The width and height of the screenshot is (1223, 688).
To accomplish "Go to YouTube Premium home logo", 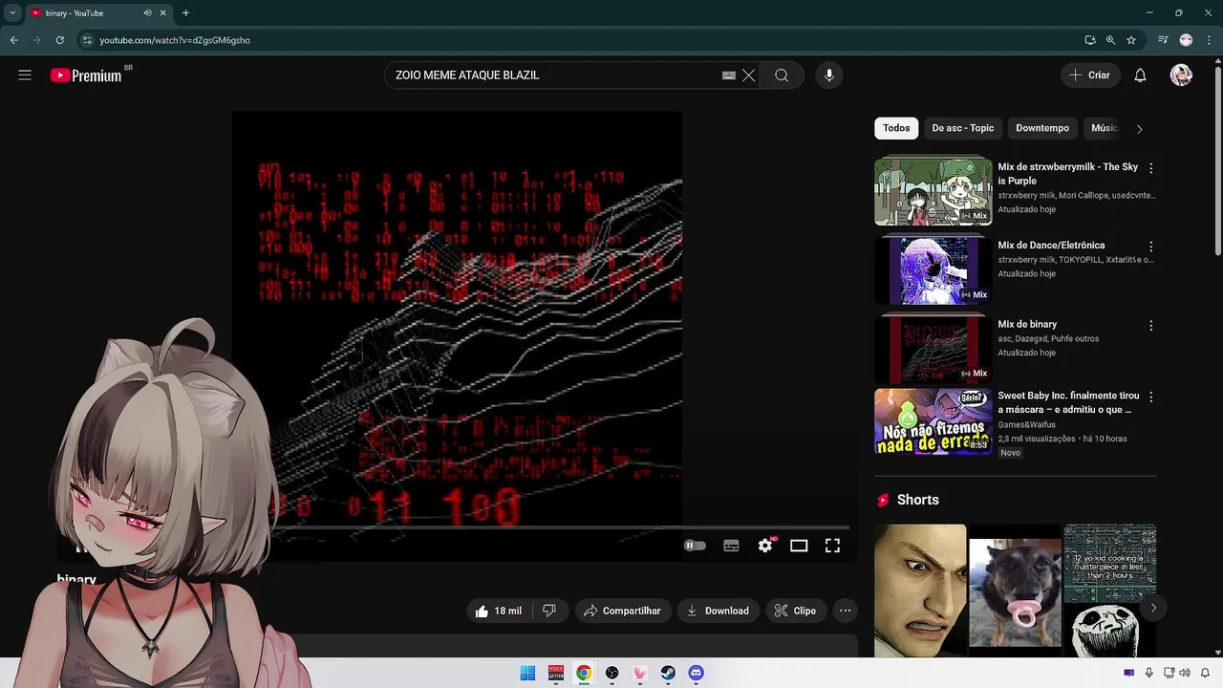I will 86,75.
